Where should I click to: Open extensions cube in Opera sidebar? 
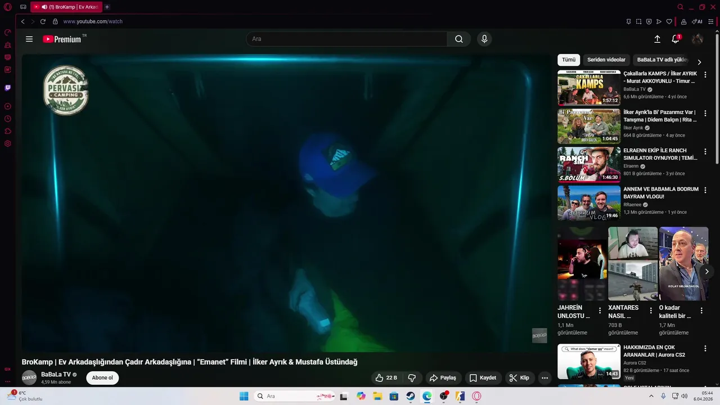[x=8, y=131]
